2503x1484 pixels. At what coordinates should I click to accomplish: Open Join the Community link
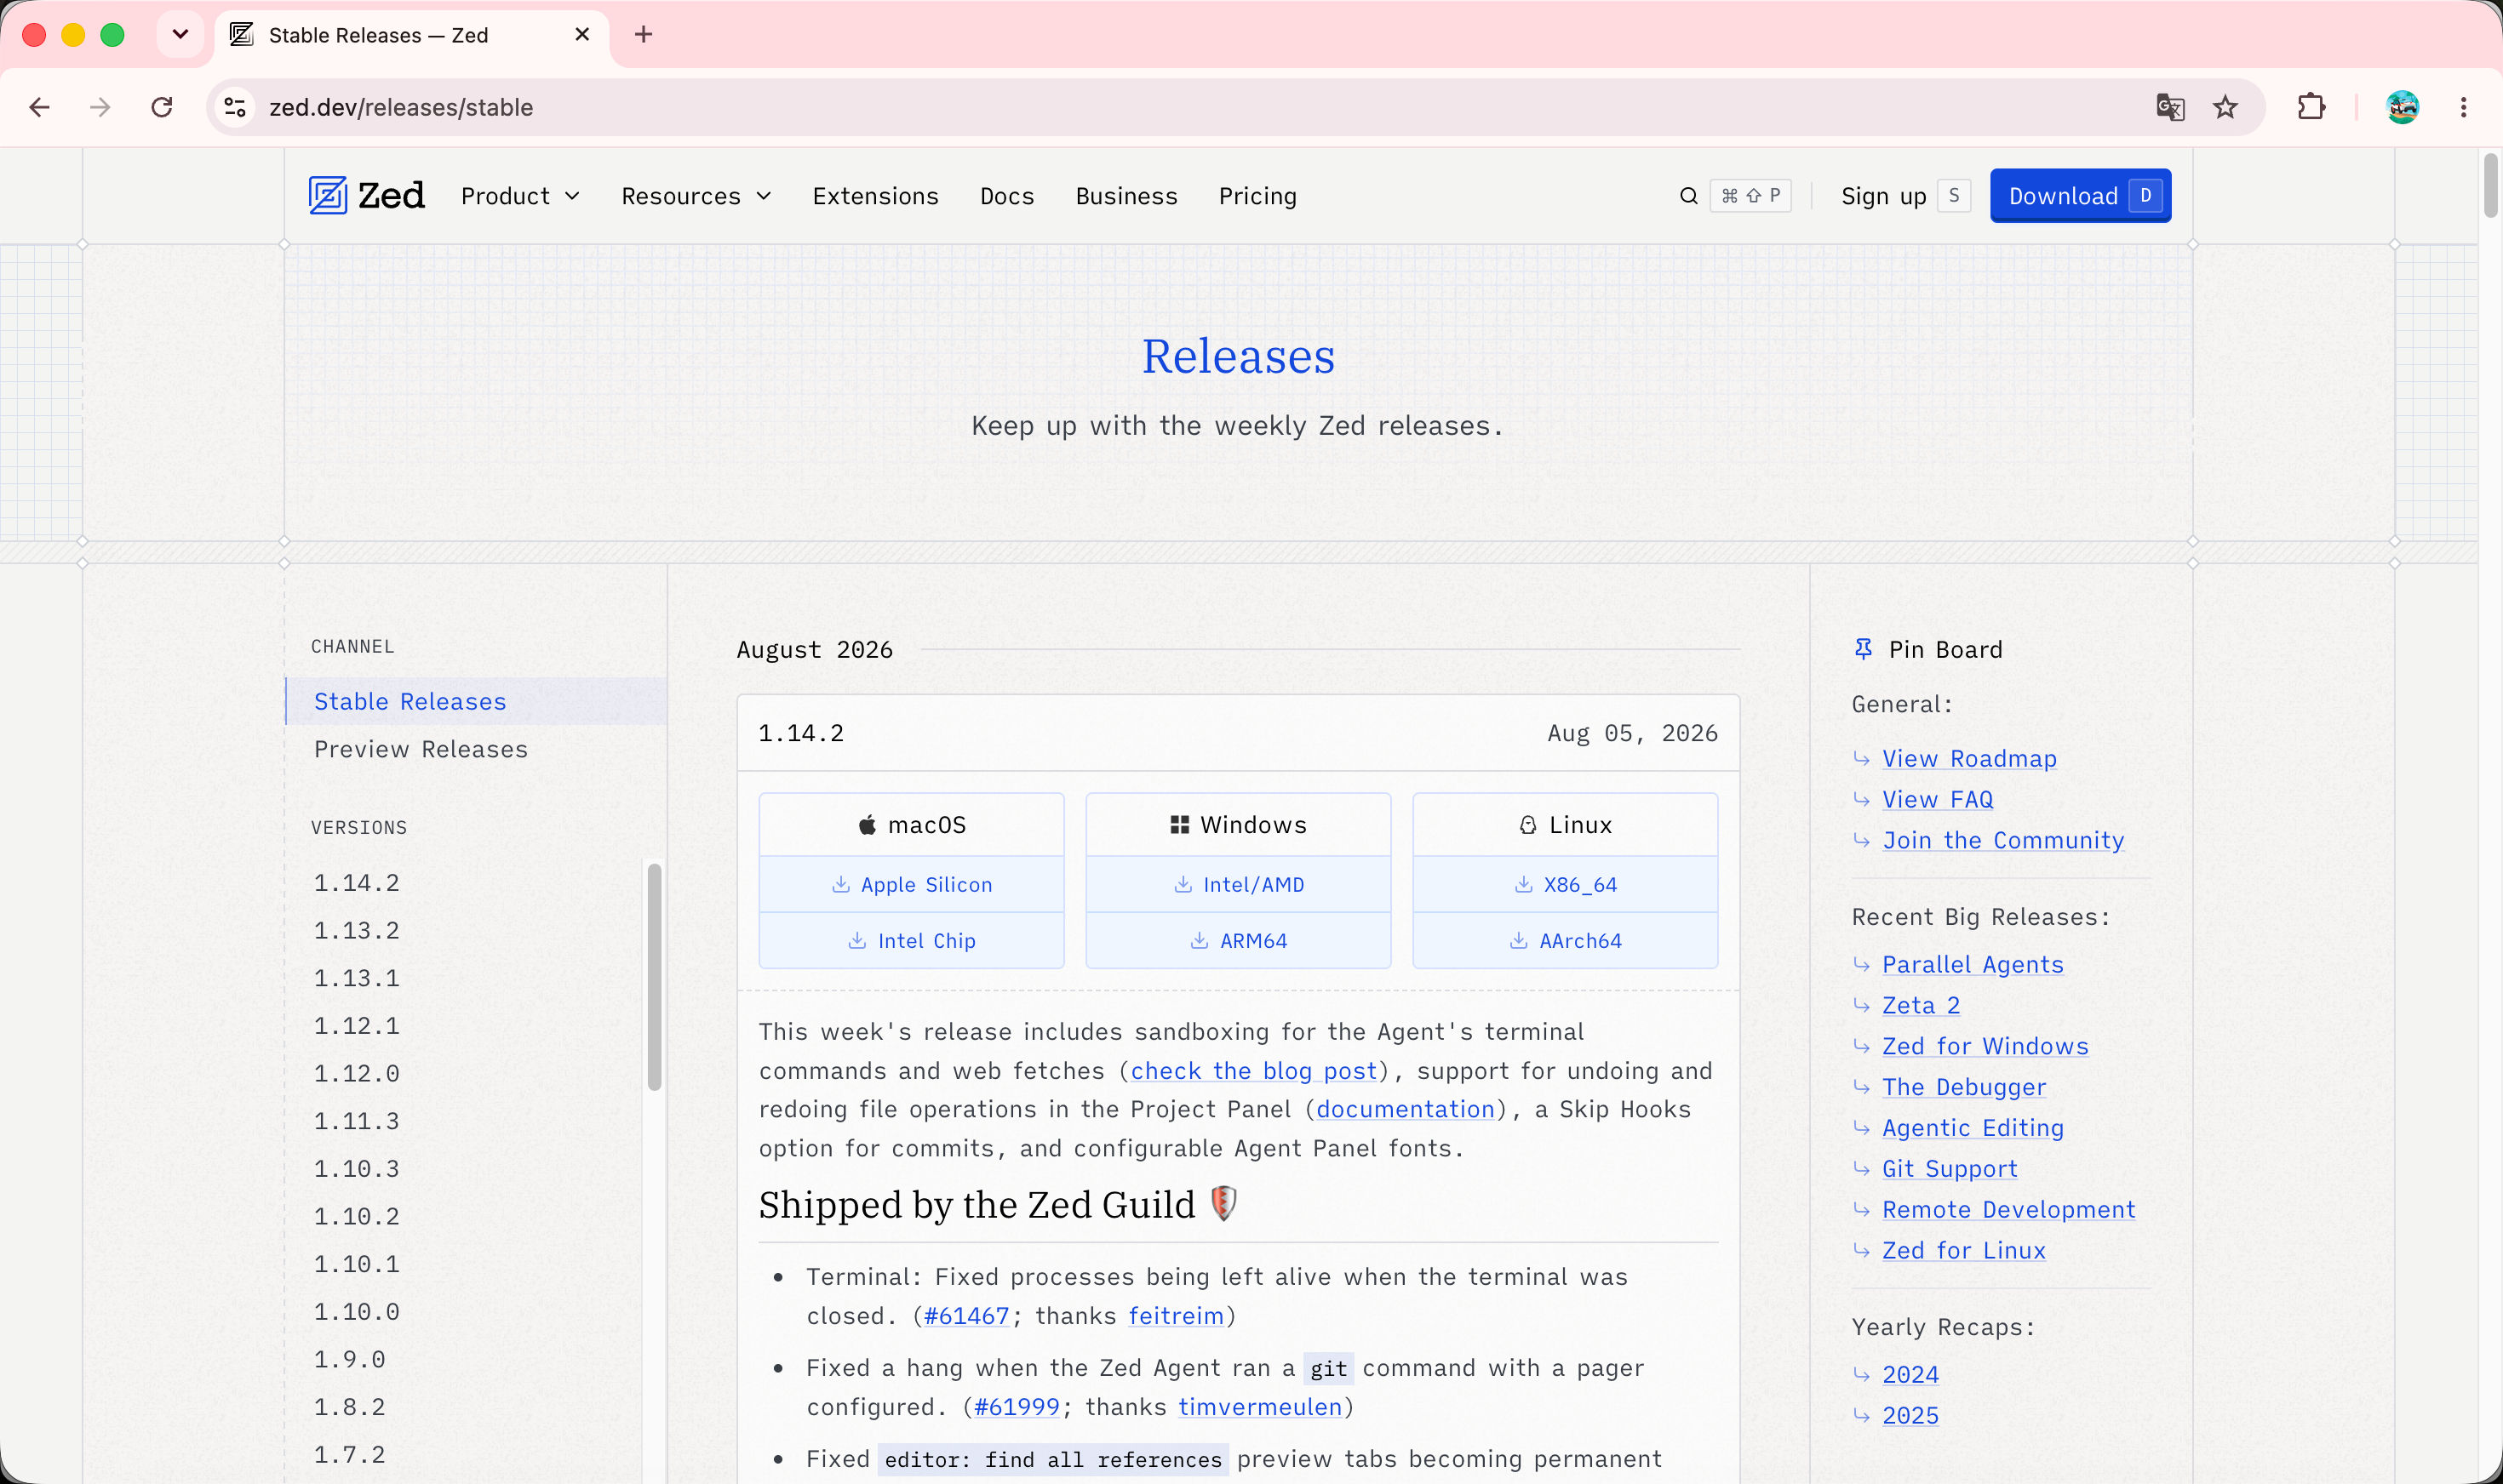coord(2004,841)
